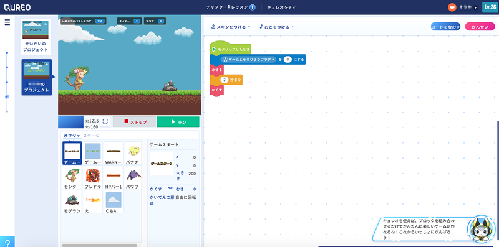Viewport: 499px width, 247px height.
Task: Select the user's own プロジェクト thumbnail
Action: [37, 77]
